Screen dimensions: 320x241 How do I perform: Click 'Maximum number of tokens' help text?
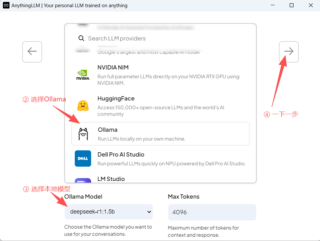click(x=203, y=232)
